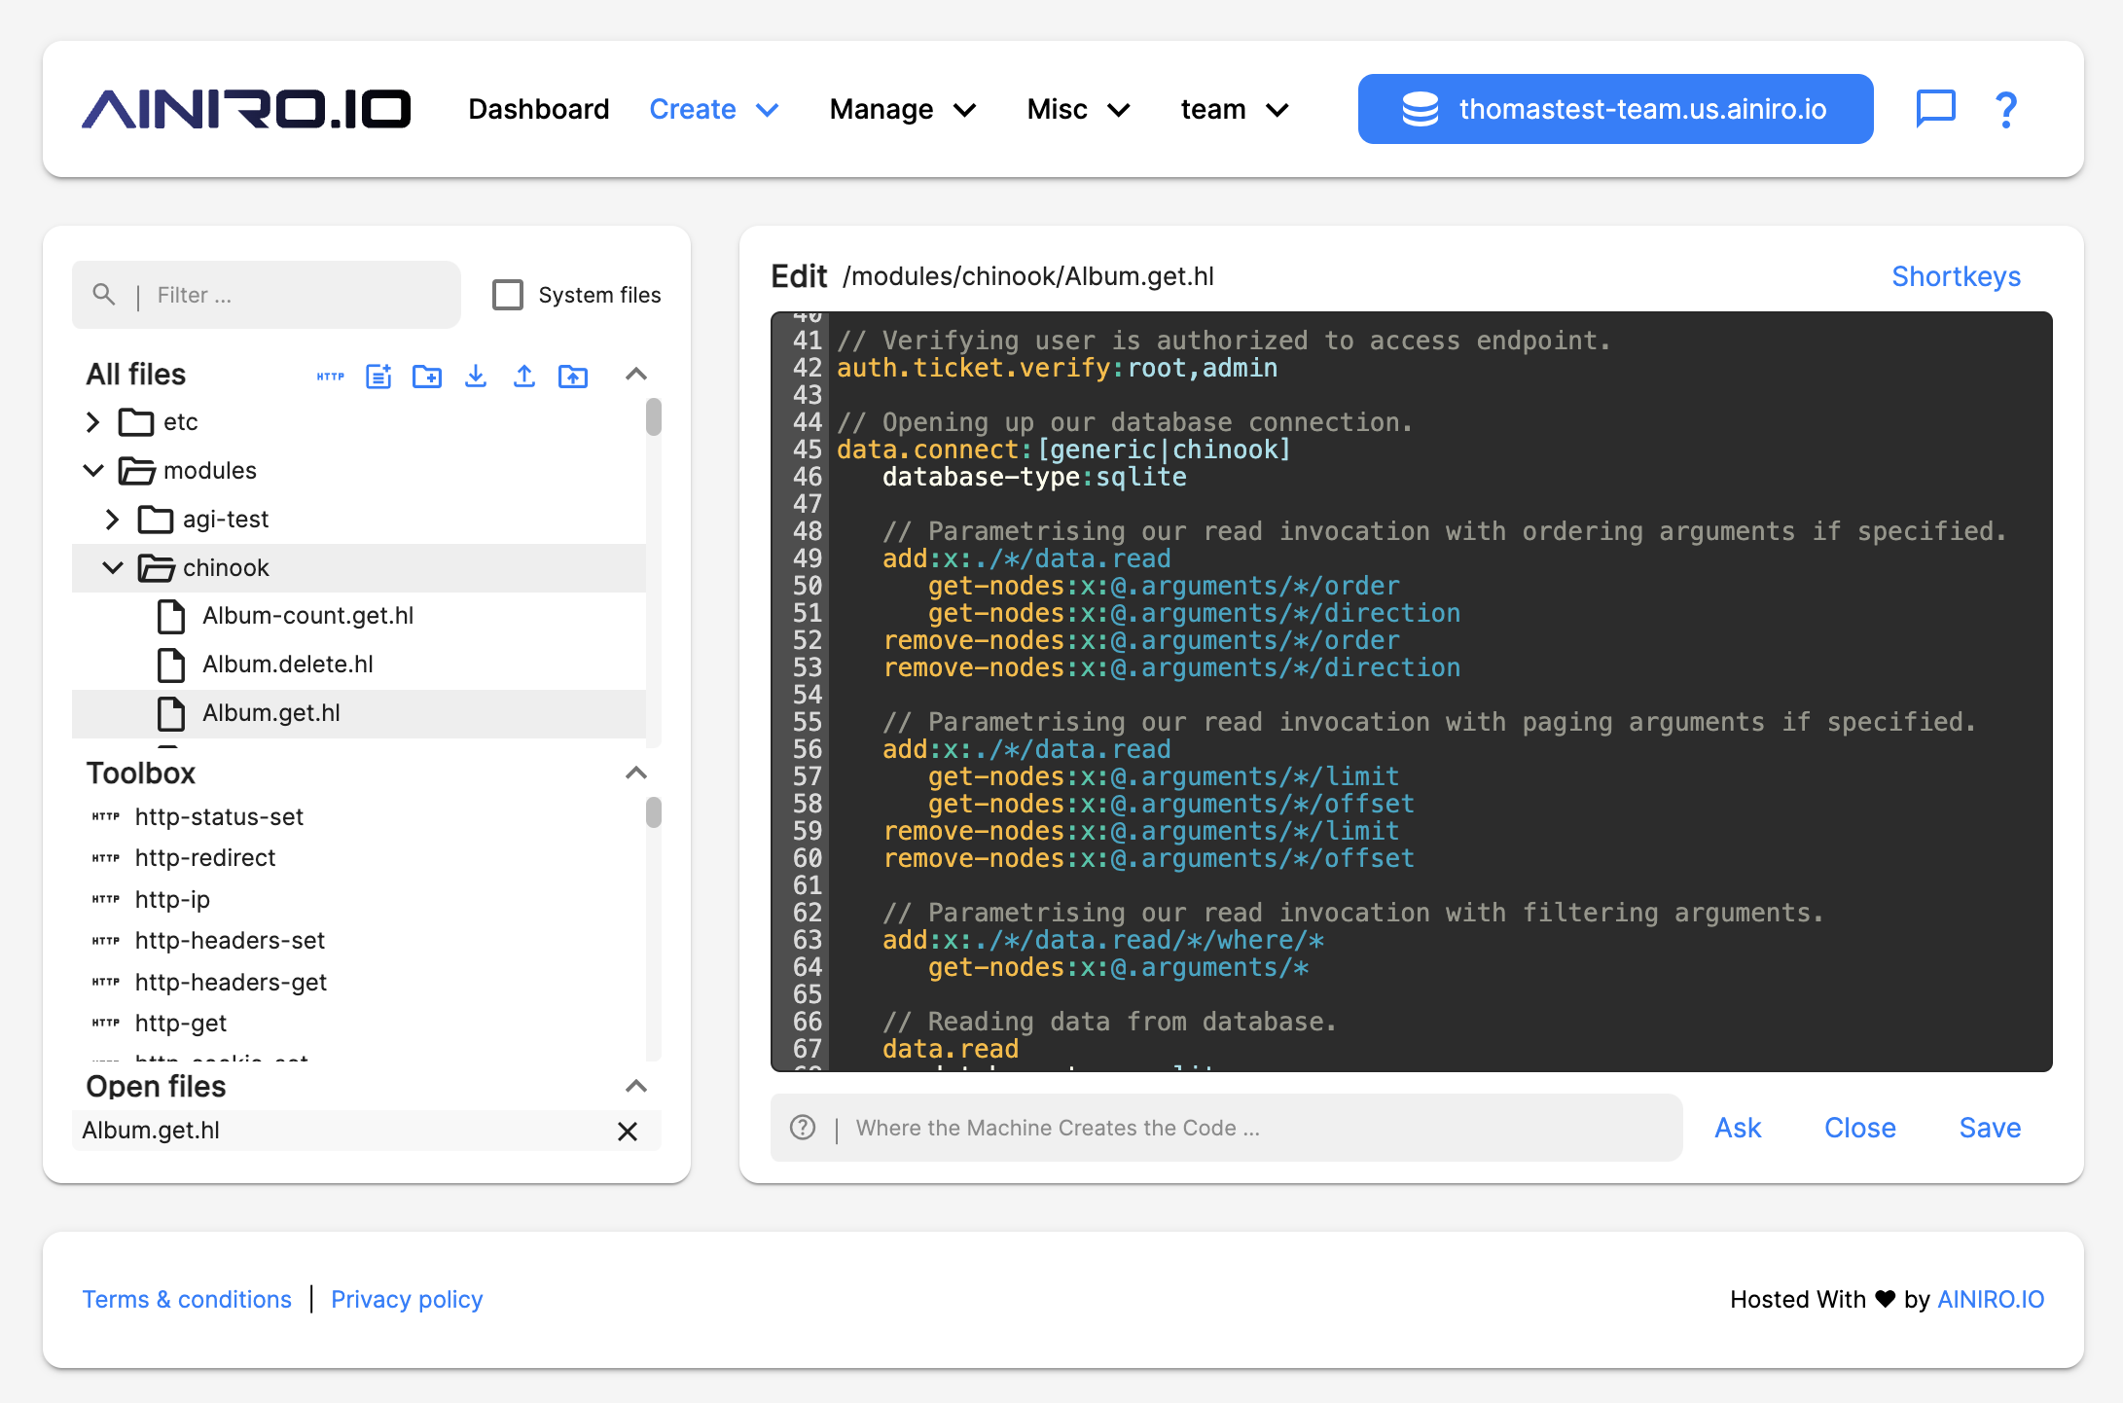Viewport: 2123px width, 1403px height.
Task: Expand the agi-test folder
Action: coord(113,519)
